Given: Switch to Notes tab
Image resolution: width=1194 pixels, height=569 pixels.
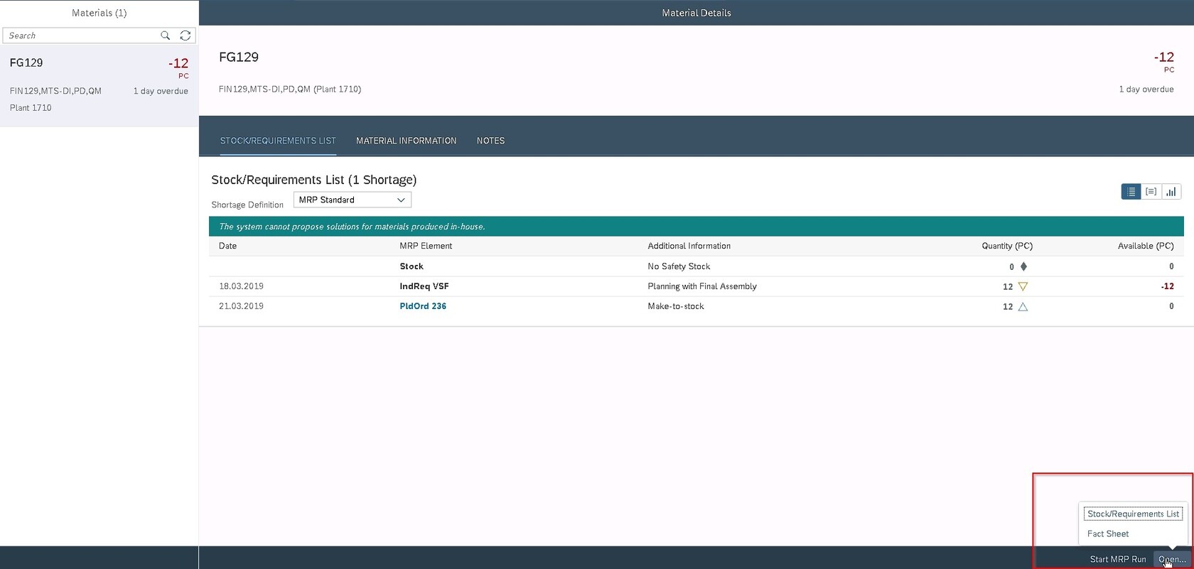Looking at the screenshot, I should [x=490, y=141].
